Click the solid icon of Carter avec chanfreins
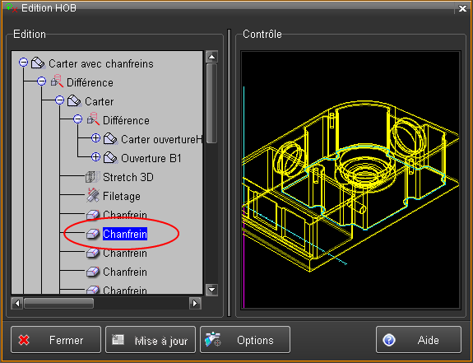The width and height of the screenshot is (473, 363). tap(39, 63)
